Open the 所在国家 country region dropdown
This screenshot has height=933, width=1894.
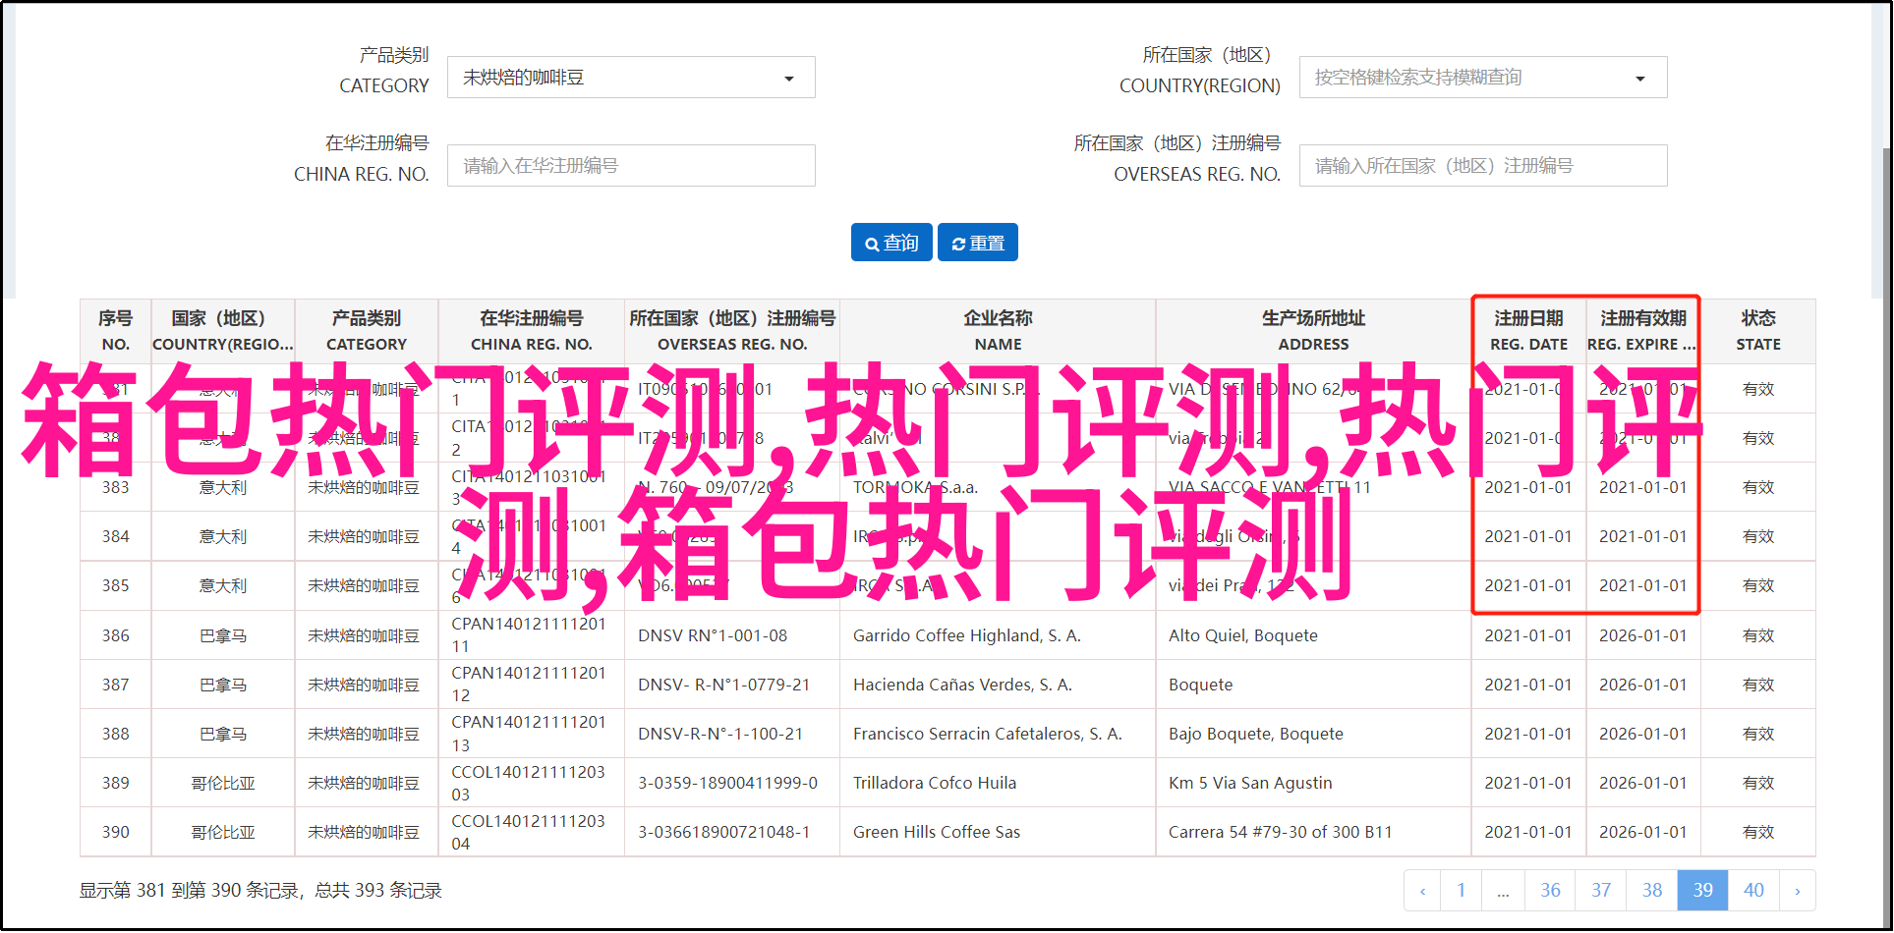pyautogui.click(x=1482, y=78)
